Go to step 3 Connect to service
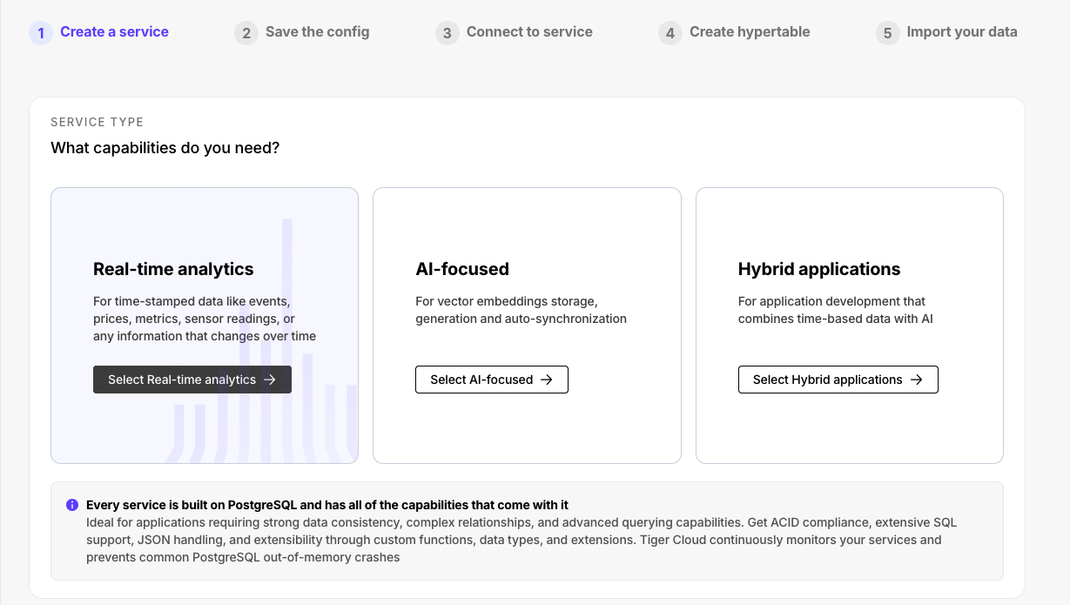 tap(514, 32)
